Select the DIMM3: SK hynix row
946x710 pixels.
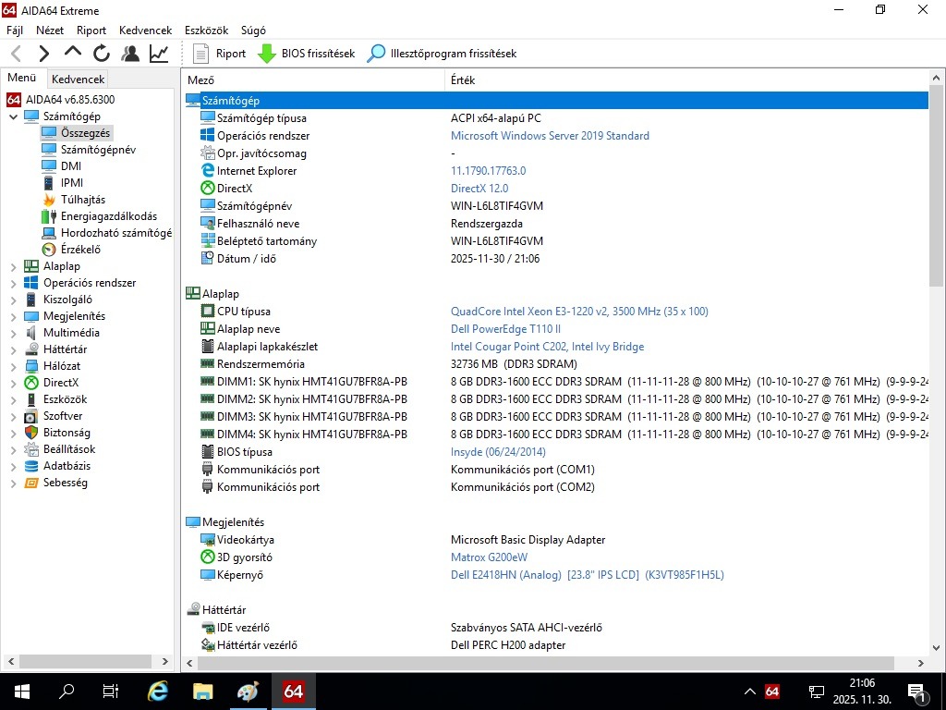click(556, 417)
